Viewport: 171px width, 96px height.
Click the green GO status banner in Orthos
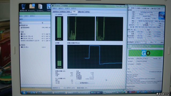tap(146, 53)
